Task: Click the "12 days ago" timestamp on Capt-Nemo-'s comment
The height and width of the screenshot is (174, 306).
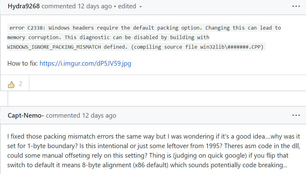Action: click(99, 115)
